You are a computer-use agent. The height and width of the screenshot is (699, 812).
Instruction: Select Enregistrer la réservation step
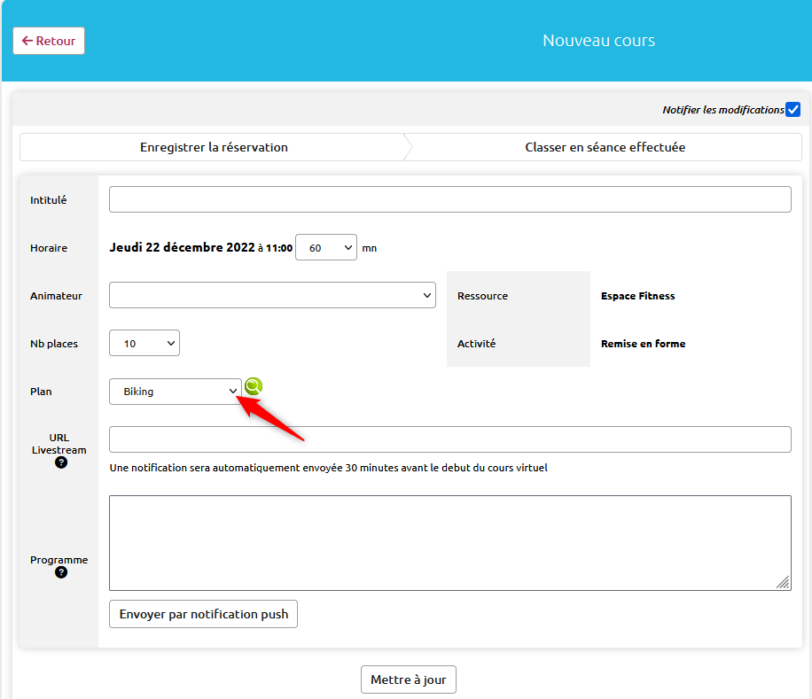[x=214, y=147]
